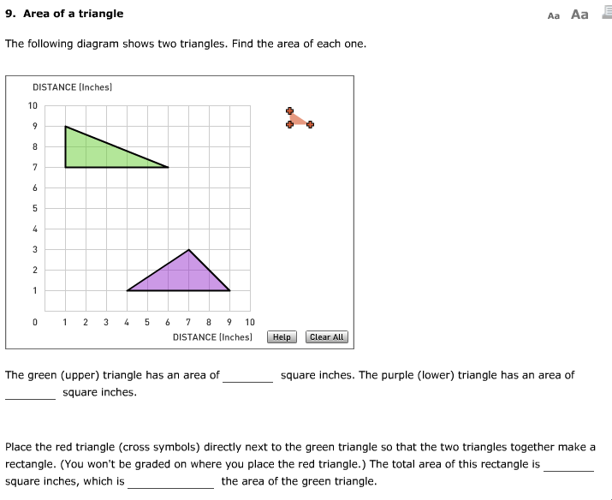Click the '9. Area of a triangle' heading
Screen dimensions: 612x500
[64, 14]
